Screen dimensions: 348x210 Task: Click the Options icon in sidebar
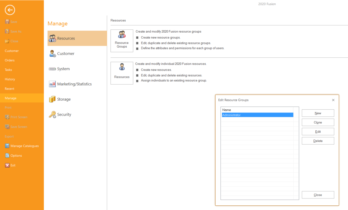7,155
